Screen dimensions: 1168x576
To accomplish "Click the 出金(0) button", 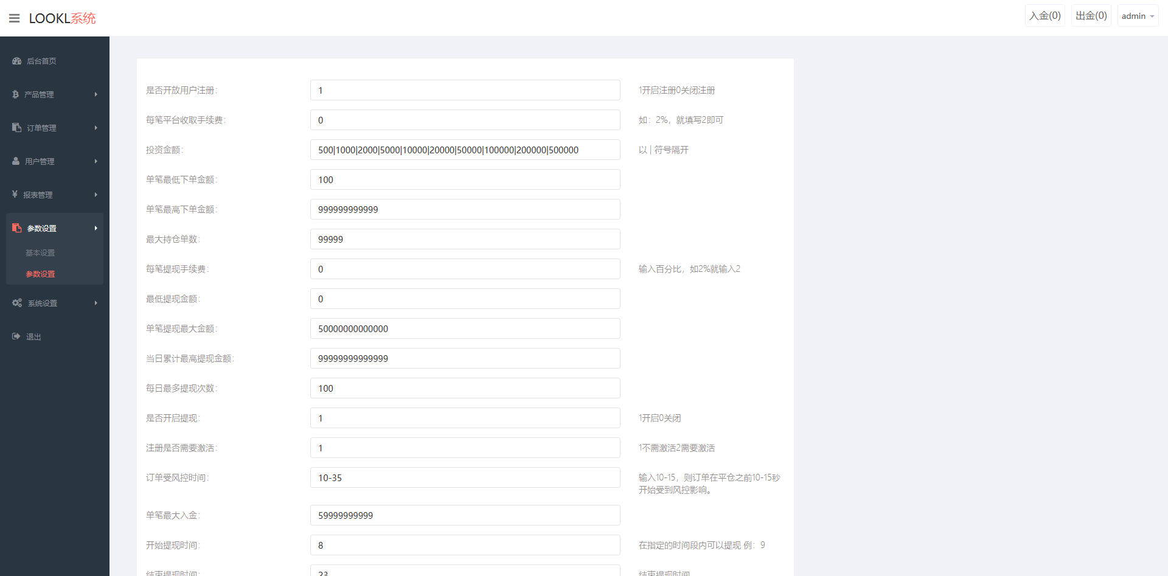I will coord(1091,16).
